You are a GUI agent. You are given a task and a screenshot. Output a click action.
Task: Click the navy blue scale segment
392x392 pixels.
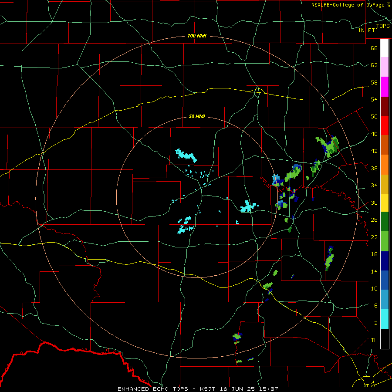coord(385,261)
